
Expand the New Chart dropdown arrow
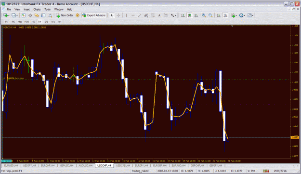(x=9, y=15)
